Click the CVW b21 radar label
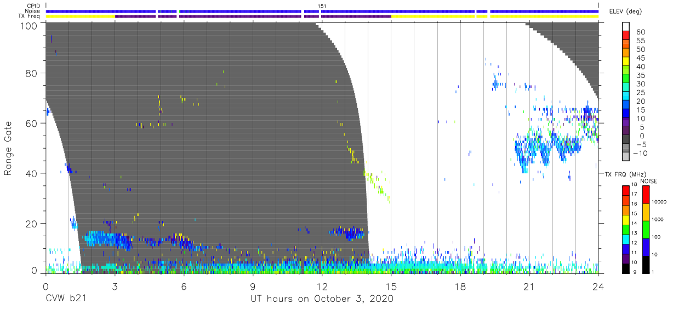The width and height of the screenshot is (673, 310). pyautogui.click(x=66, y=299)
